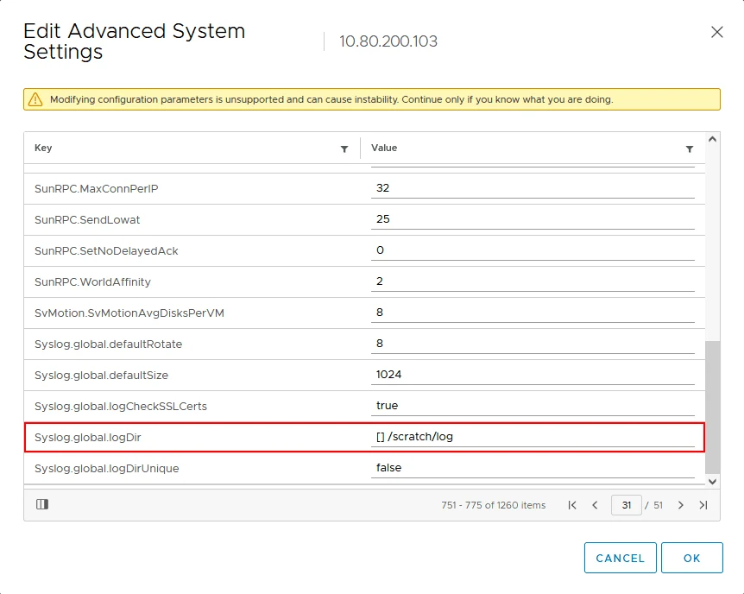Open the Key column filter
The height and width of the screenshot is (594, 744).
pyautogui.click(x=344, y=149)
